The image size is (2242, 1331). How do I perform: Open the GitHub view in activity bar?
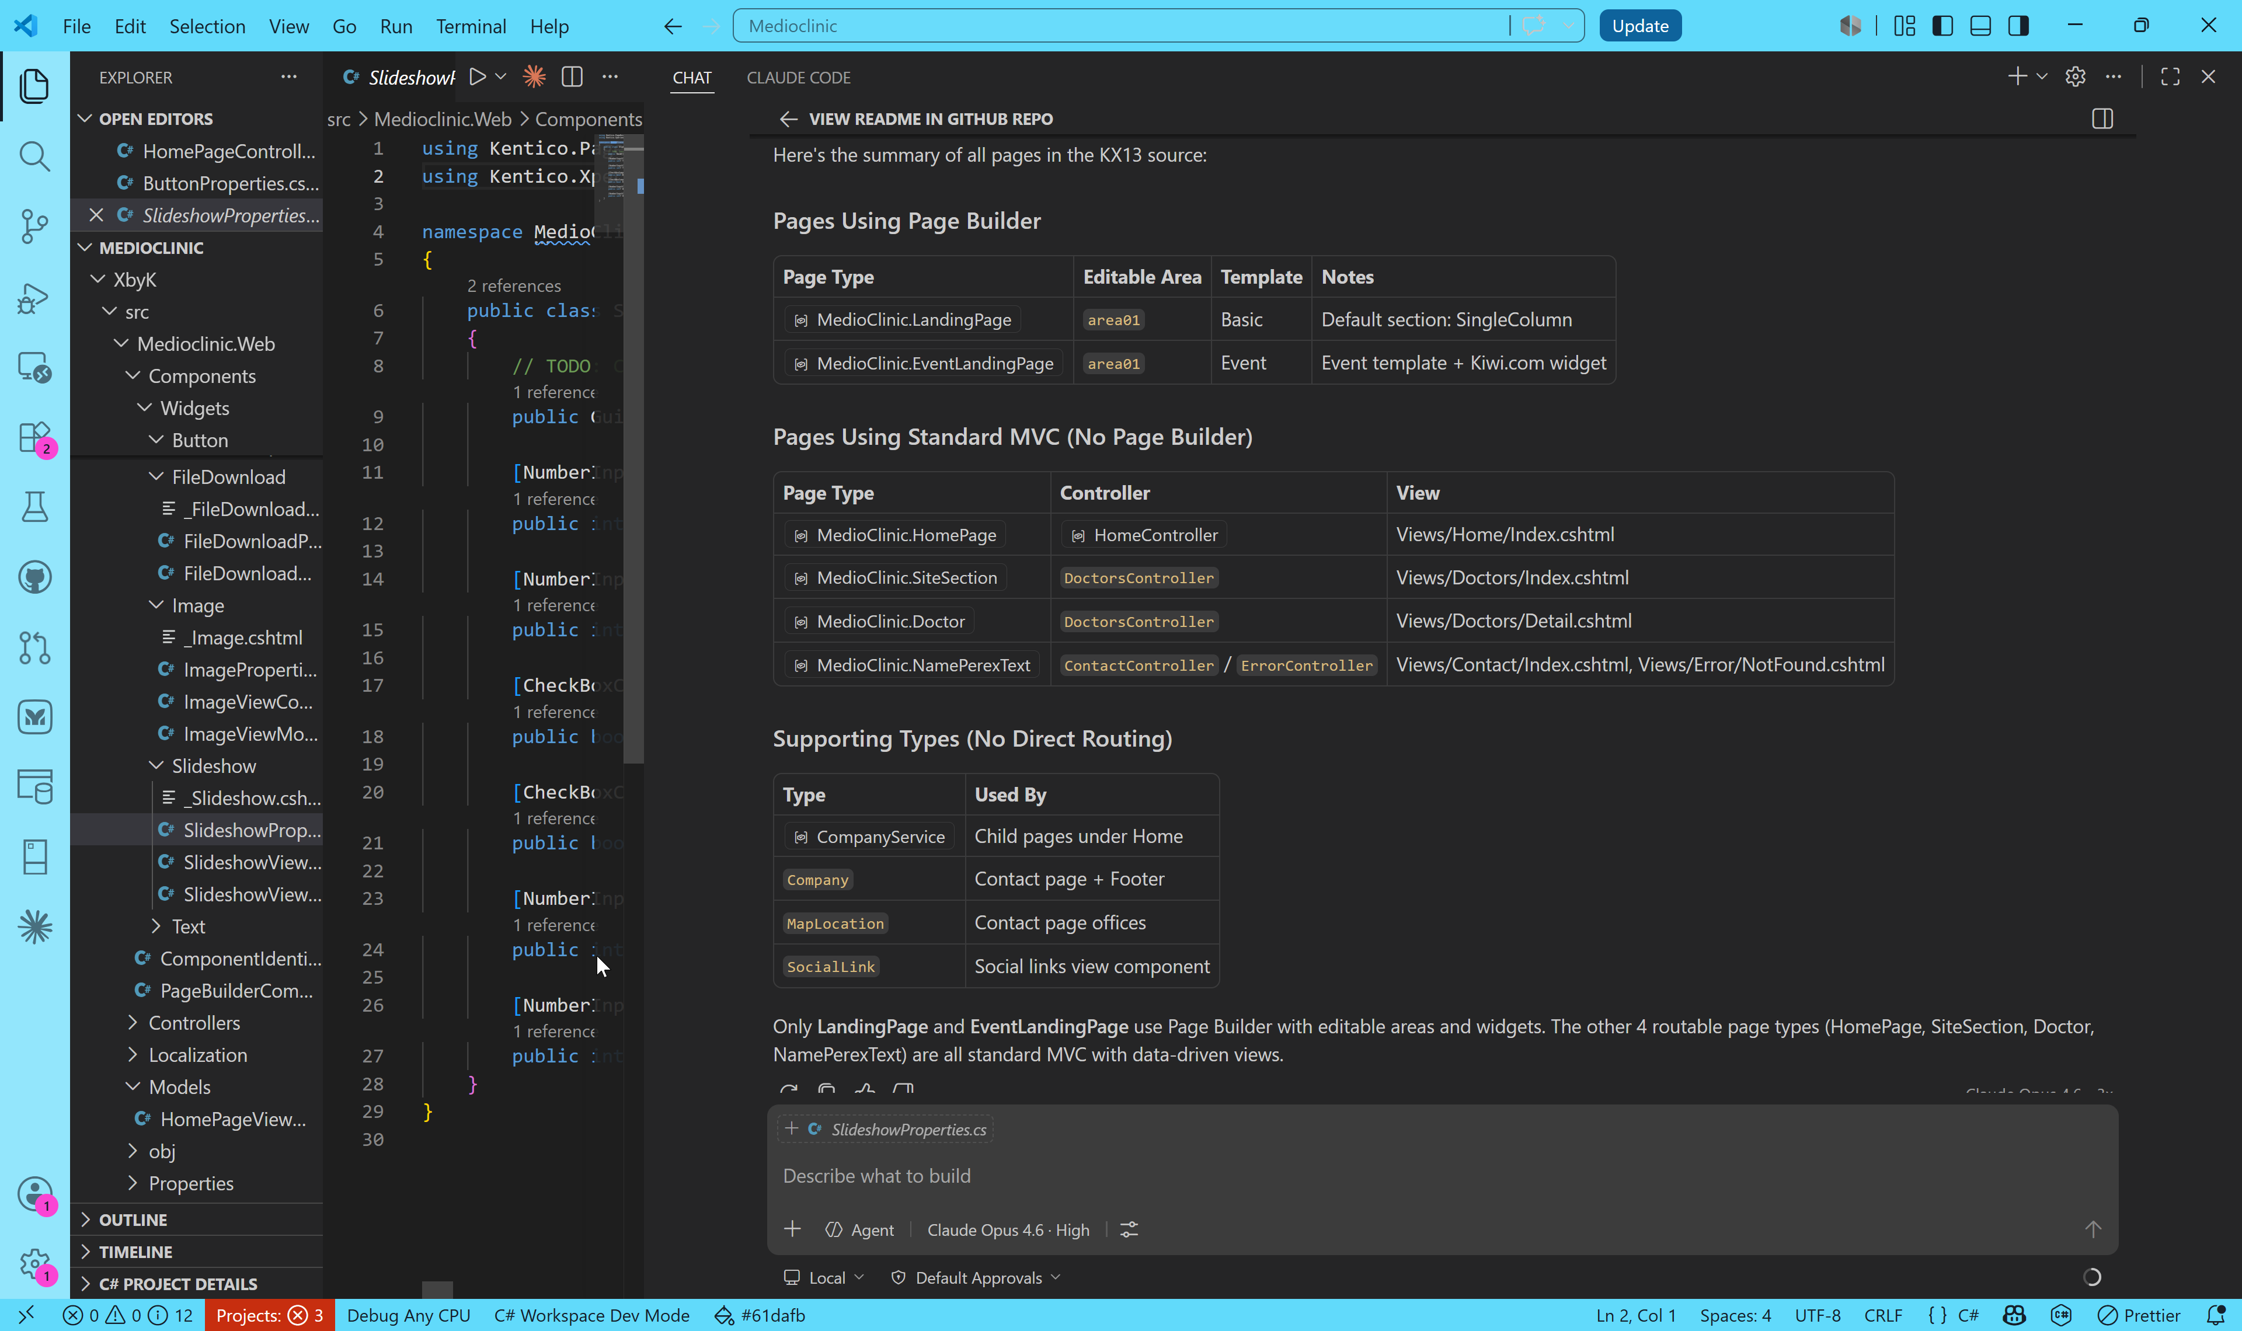click(34, 577)
